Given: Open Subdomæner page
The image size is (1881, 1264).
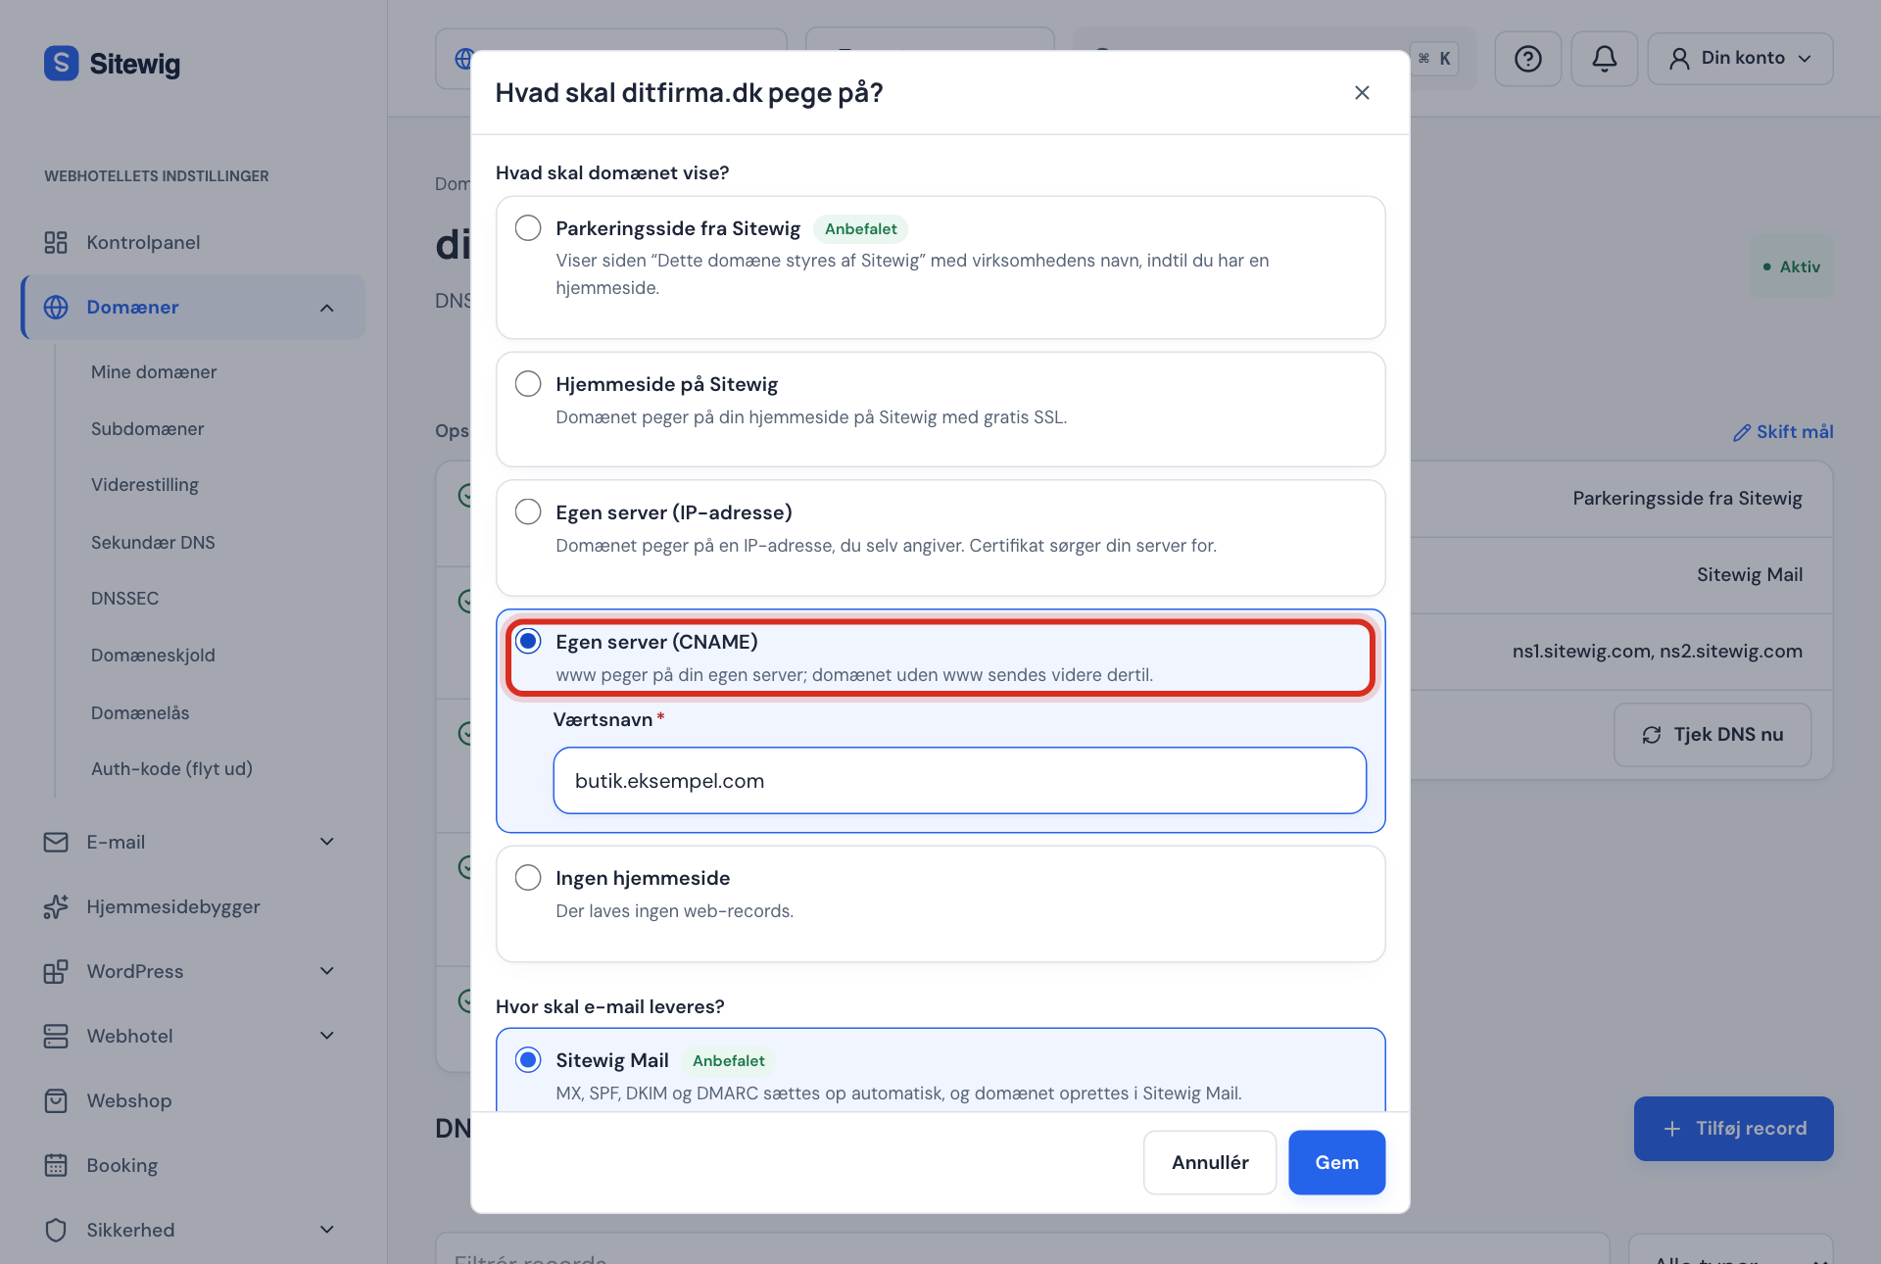Looking at the screenshot, I should [x=148, y=429].
